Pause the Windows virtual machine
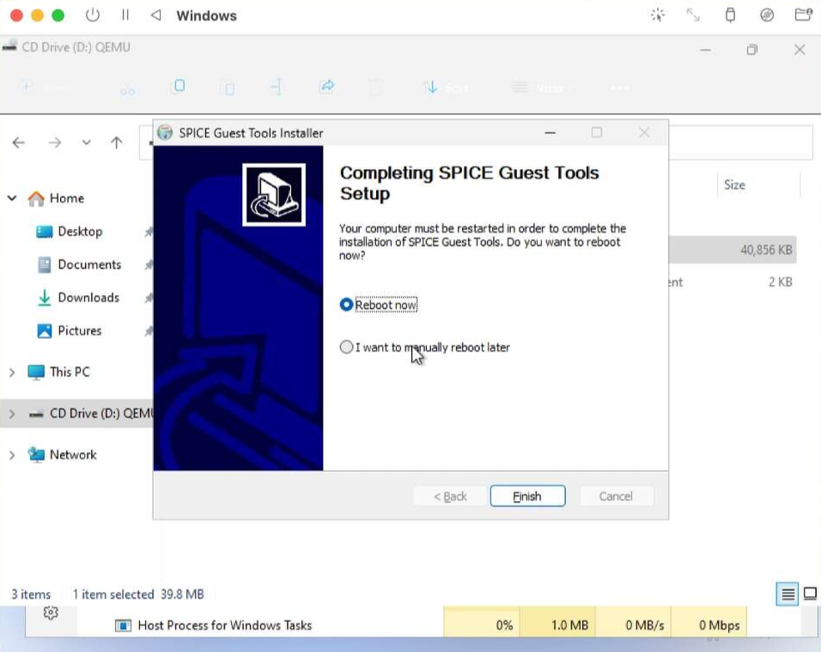The width and height of the screenshot is (821, 652). [125, 15]
